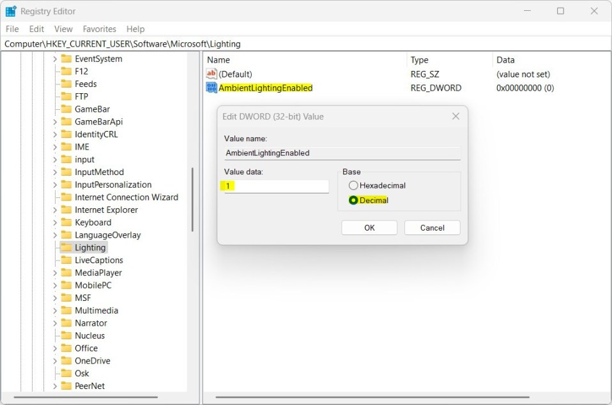Expand the Internet Explorer key
The width and height of the screenshot is (612, 405).
pyautogui.click(x=55, y=210)
